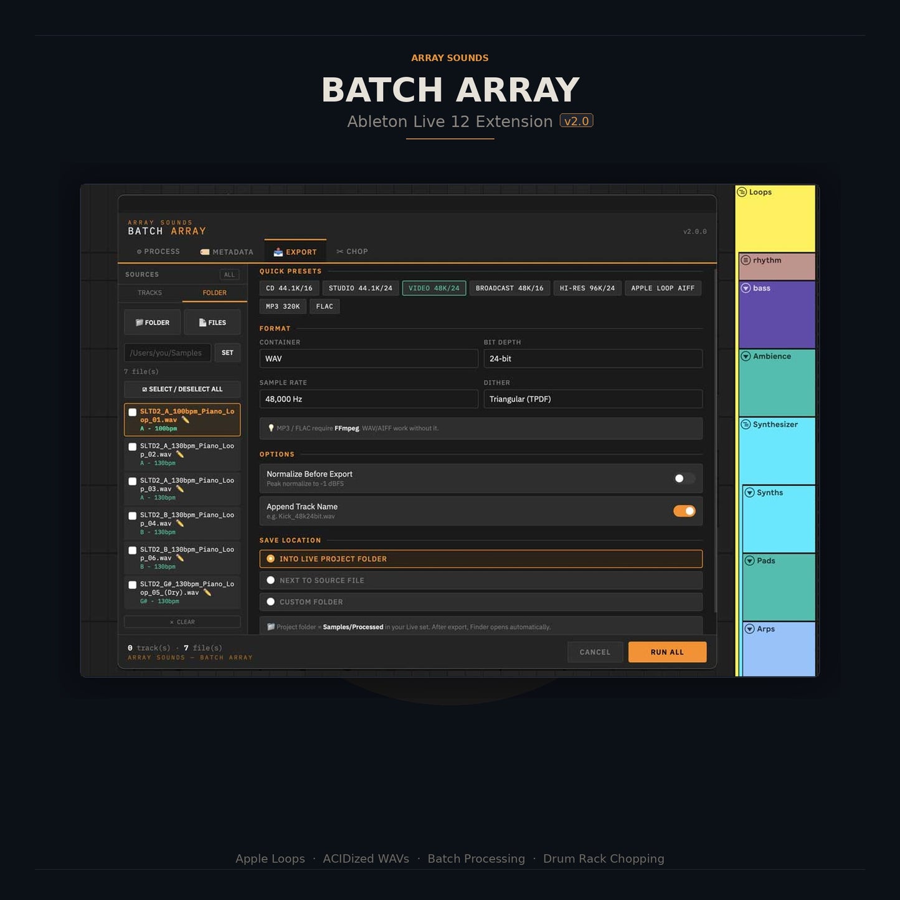The image size is (900, 900).
Task: Tick checkbox for SLTD2_A_130bpm_Piano_Loop_02.wav
Action: tap(133, 447)
